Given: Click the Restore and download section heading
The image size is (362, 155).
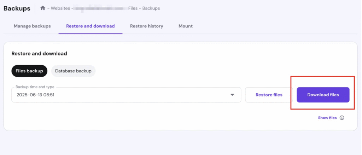Looking at the screenshot, I should 39,54.
